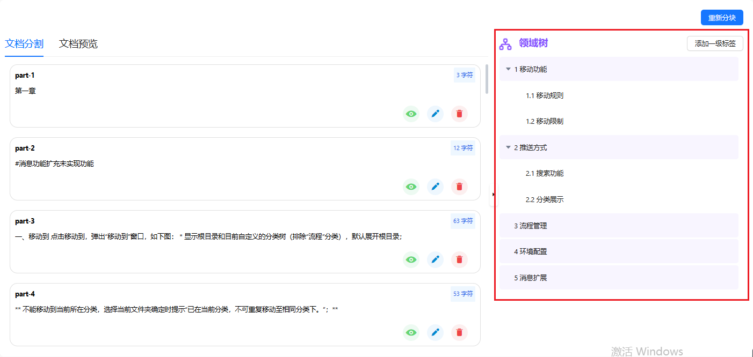Click the trash icon on part-2
This screenshot has height=357, width=753.
(459, 187)
